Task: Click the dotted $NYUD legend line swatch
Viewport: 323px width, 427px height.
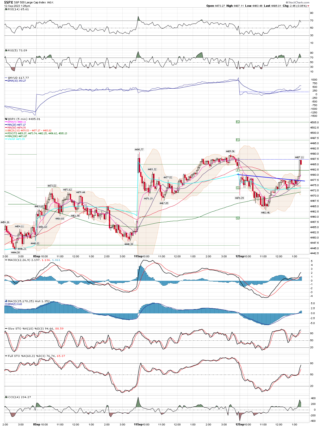Action: (6, 78)
